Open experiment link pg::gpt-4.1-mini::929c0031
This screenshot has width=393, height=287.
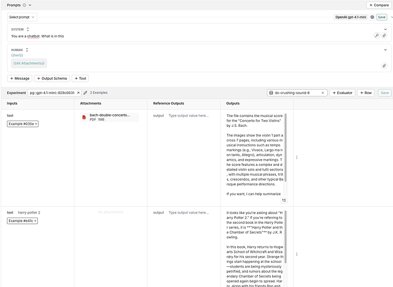[54, 92]
